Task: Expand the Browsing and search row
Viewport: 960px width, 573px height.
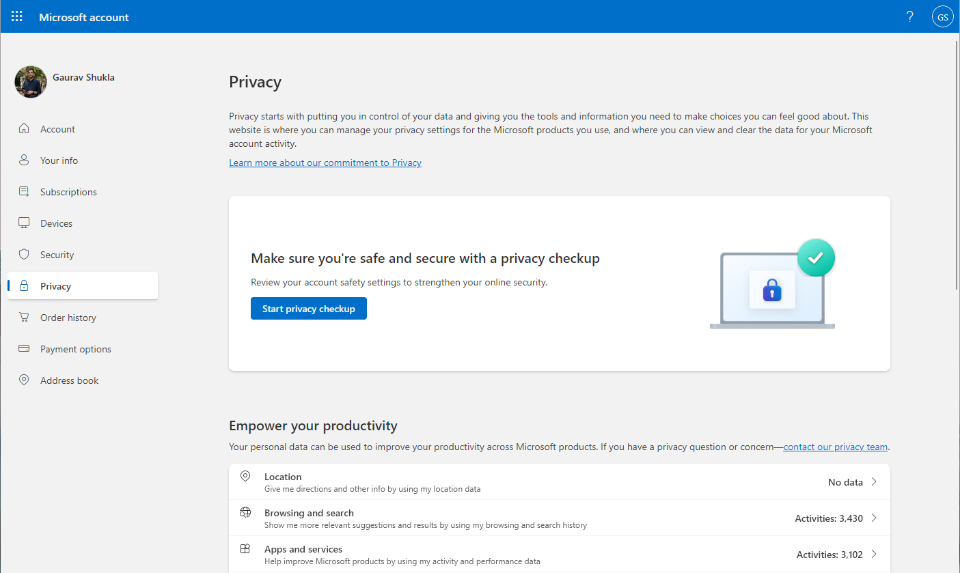Action: [x=873, y=518]
